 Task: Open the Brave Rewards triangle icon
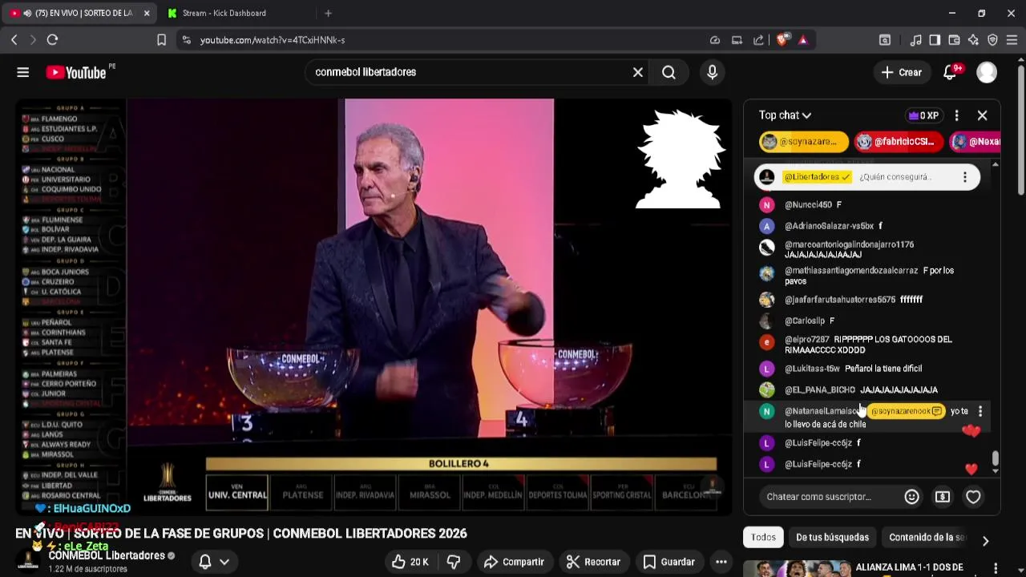[802, 40]
